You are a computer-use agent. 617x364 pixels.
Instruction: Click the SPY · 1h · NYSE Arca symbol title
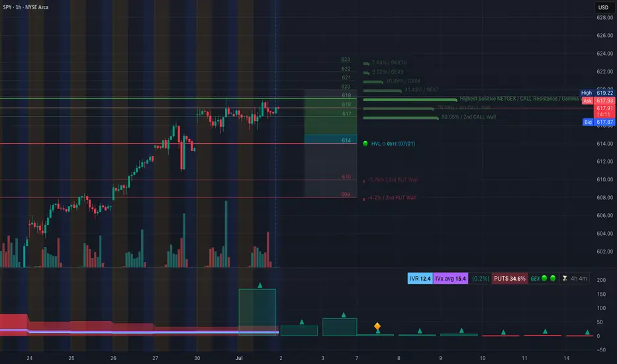tap(26, 7)
